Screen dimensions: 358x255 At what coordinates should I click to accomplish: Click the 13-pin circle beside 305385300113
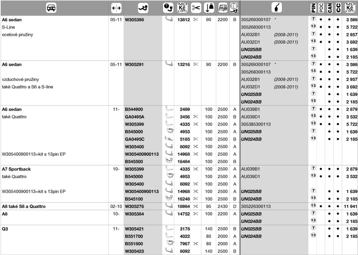point(313,123)
